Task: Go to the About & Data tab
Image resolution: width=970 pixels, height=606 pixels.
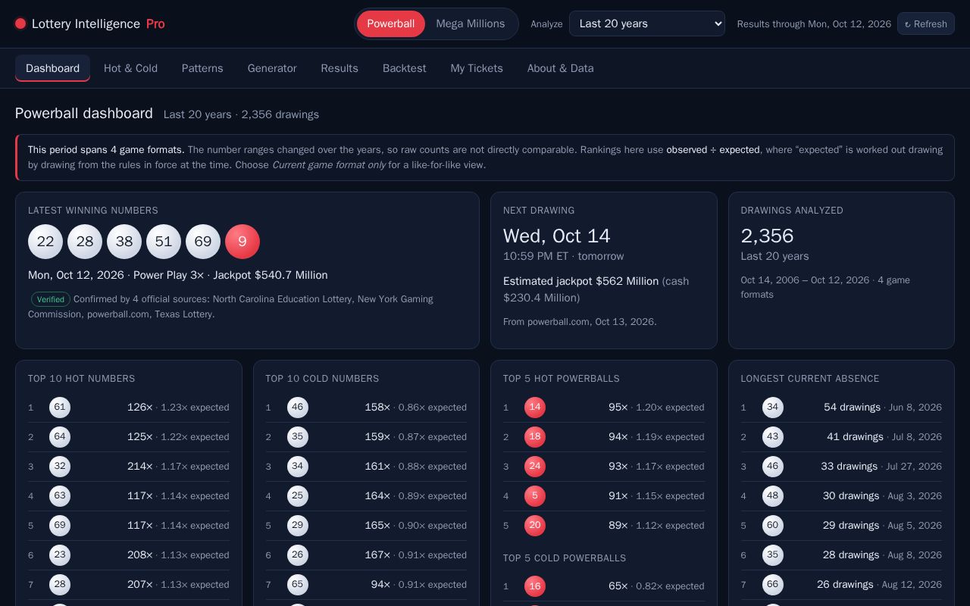Action: (561, 68)
